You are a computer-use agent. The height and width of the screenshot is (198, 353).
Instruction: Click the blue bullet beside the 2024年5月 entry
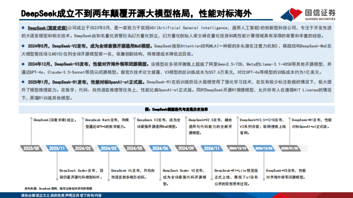click(23, 46)
